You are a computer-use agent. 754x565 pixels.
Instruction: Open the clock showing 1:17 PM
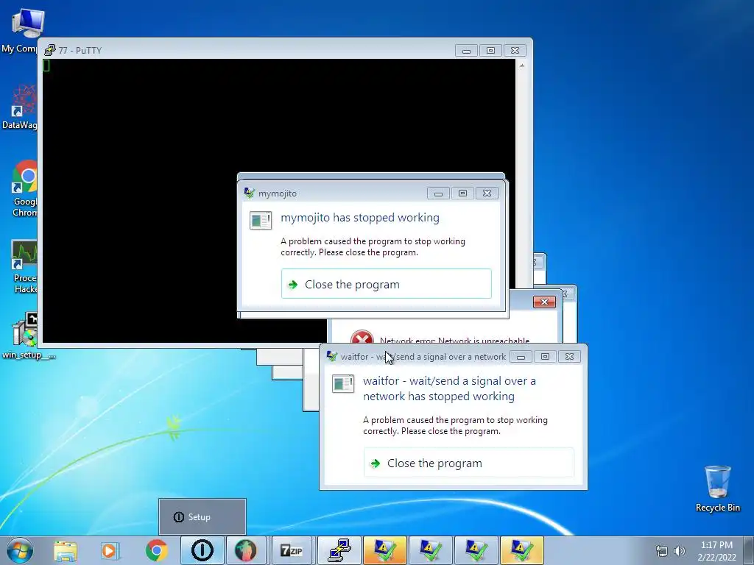[x=716, y=551]
